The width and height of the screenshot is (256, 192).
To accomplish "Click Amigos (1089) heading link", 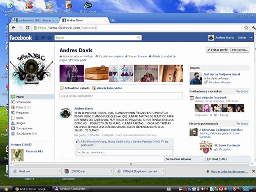I will coord(21,145).
